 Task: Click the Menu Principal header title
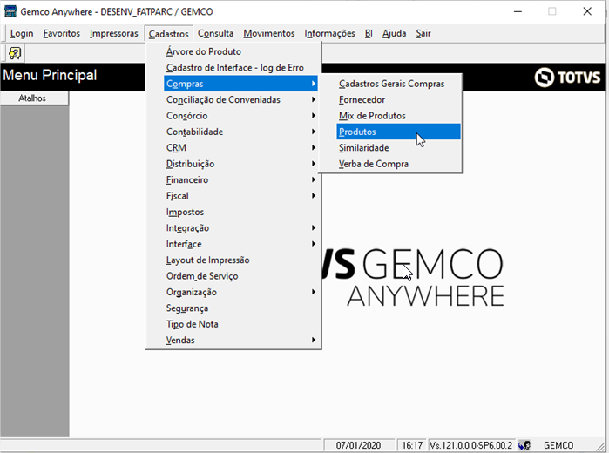(50, 75)
